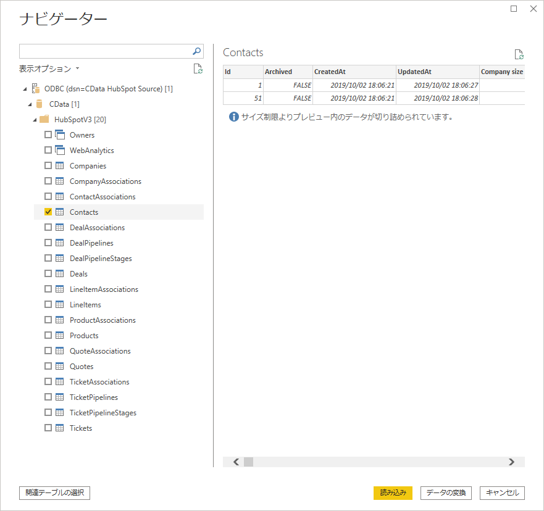Screen dimensions: 544x511
Task: Click the HubSpotV3 folder icon
Action: (x=44, y=119)
